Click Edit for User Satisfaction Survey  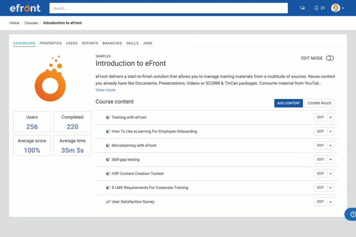tap(321, 202)
